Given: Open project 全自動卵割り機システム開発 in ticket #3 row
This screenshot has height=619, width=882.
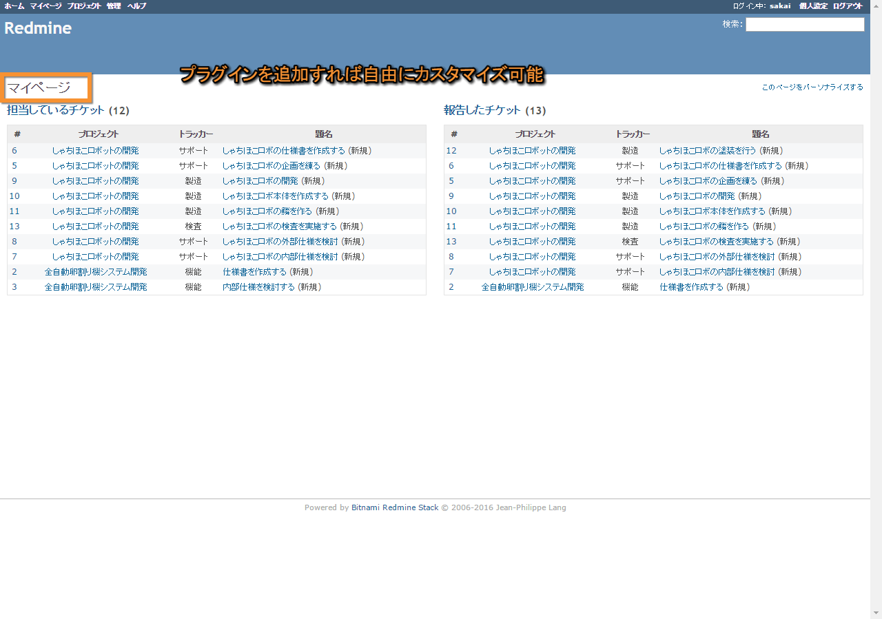Looking at the screenshot, I should tap(96, 287).
